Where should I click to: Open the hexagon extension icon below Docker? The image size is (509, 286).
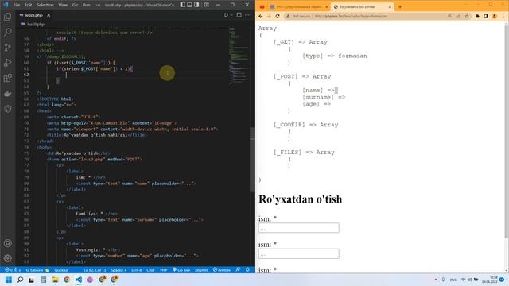[8, 109]
